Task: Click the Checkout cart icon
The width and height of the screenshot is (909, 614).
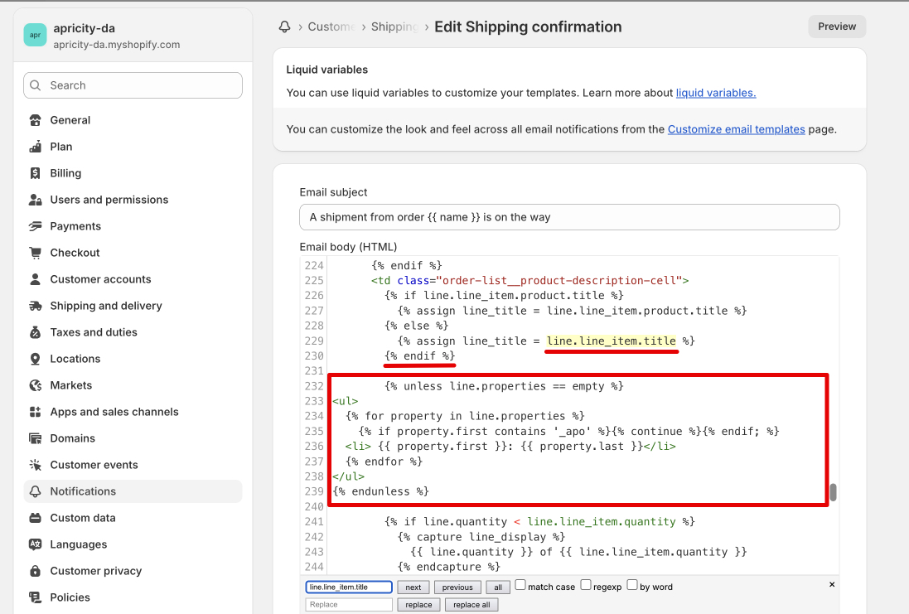Action: click(x=35, y=253)
